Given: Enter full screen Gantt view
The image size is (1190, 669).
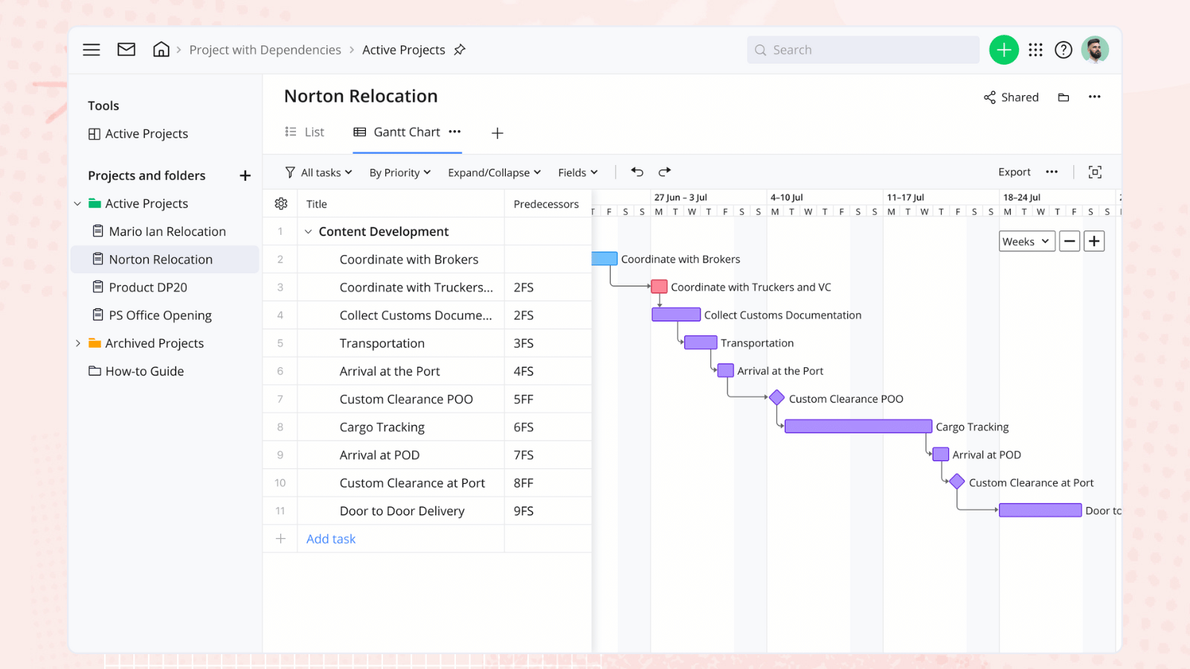Looking at the screenshot, I should [1094, 172].
